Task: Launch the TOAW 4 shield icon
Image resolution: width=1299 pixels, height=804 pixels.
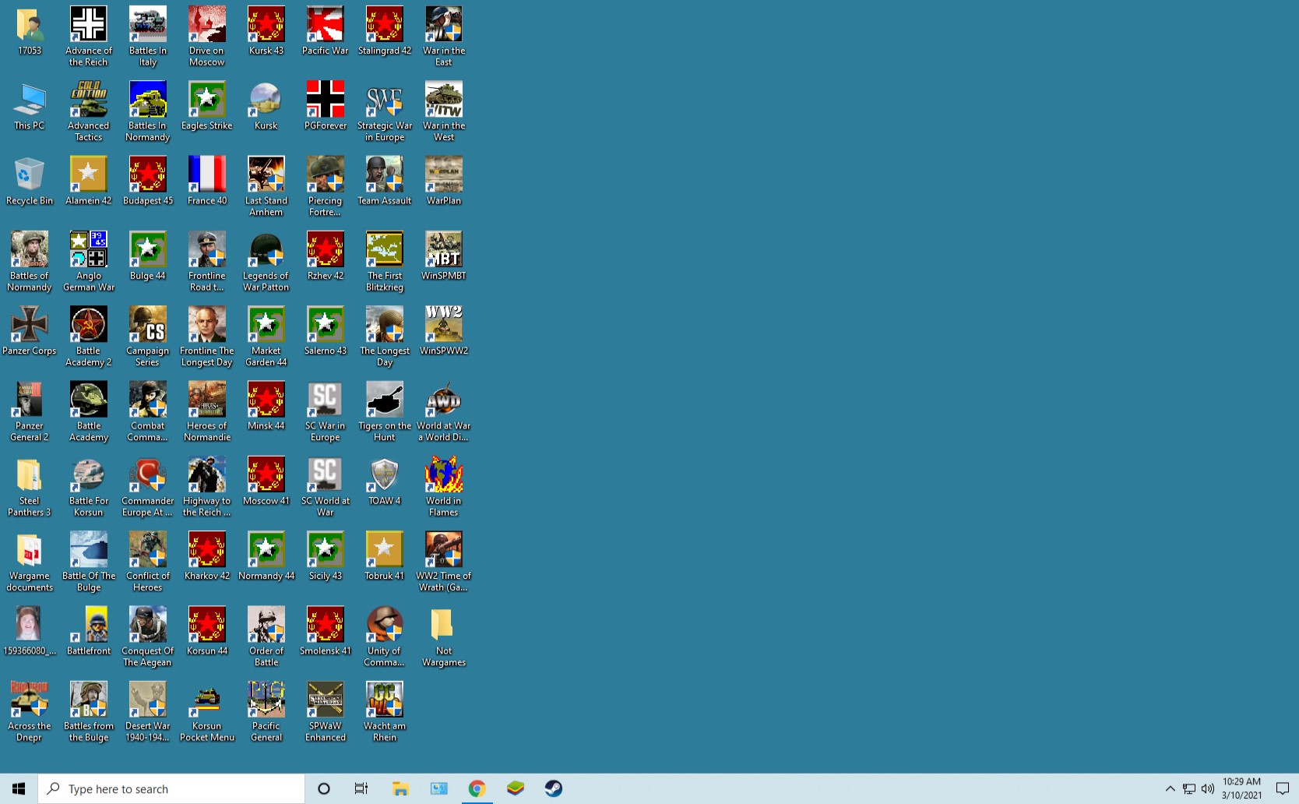Action: 385,475
